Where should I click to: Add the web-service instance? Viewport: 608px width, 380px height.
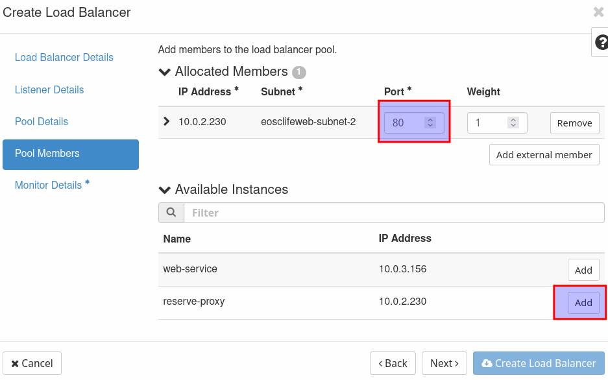click(583, 270)
